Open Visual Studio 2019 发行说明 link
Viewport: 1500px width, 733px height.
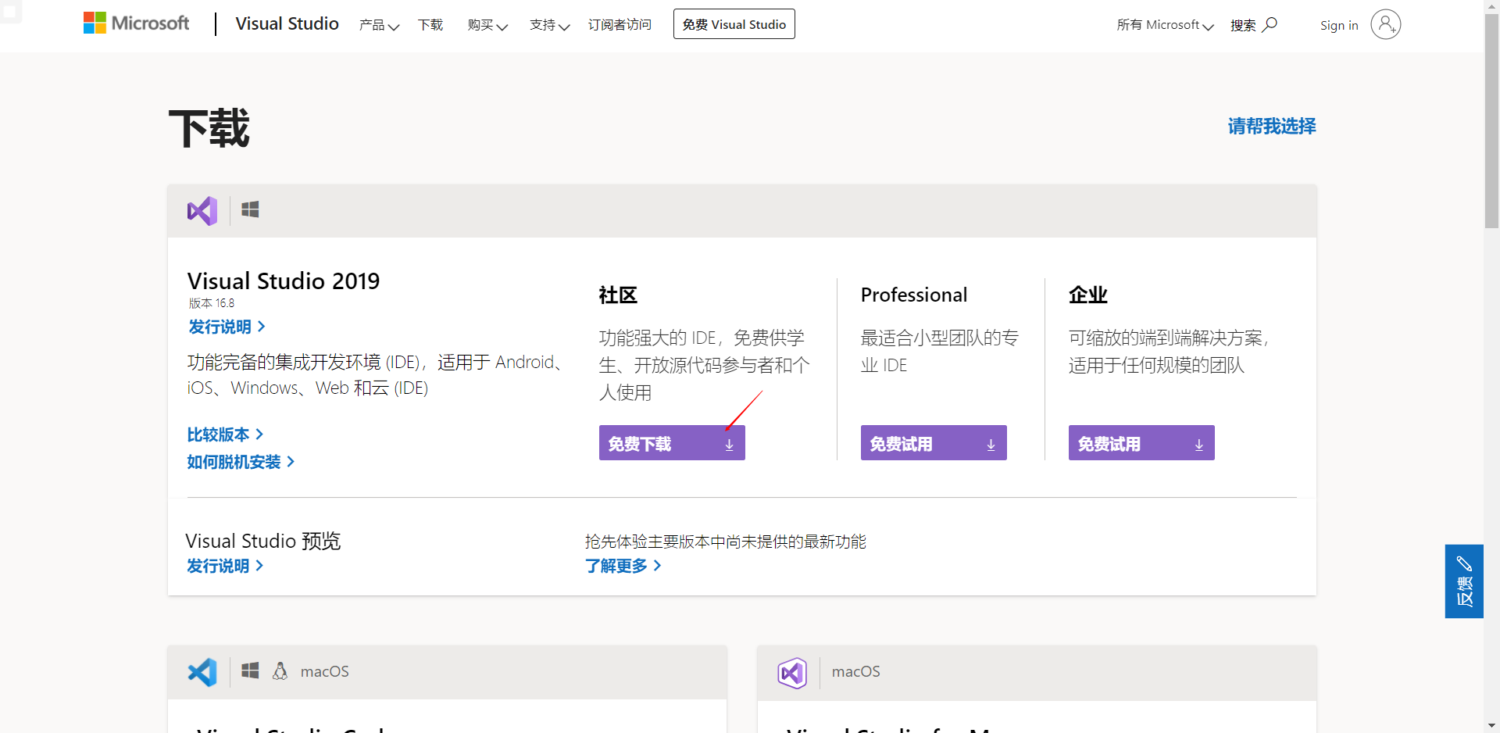coord(227,327)
